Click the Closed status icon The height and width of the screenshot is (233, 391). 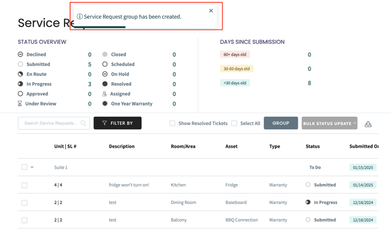(105, 54)
